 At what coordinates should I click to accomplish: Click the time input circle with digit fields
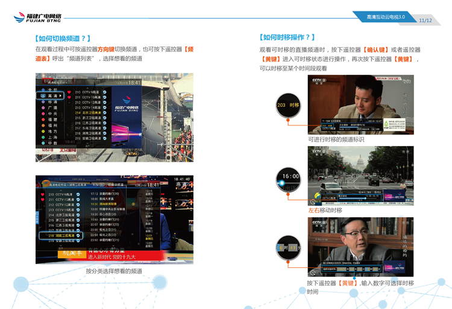point(289,248)
